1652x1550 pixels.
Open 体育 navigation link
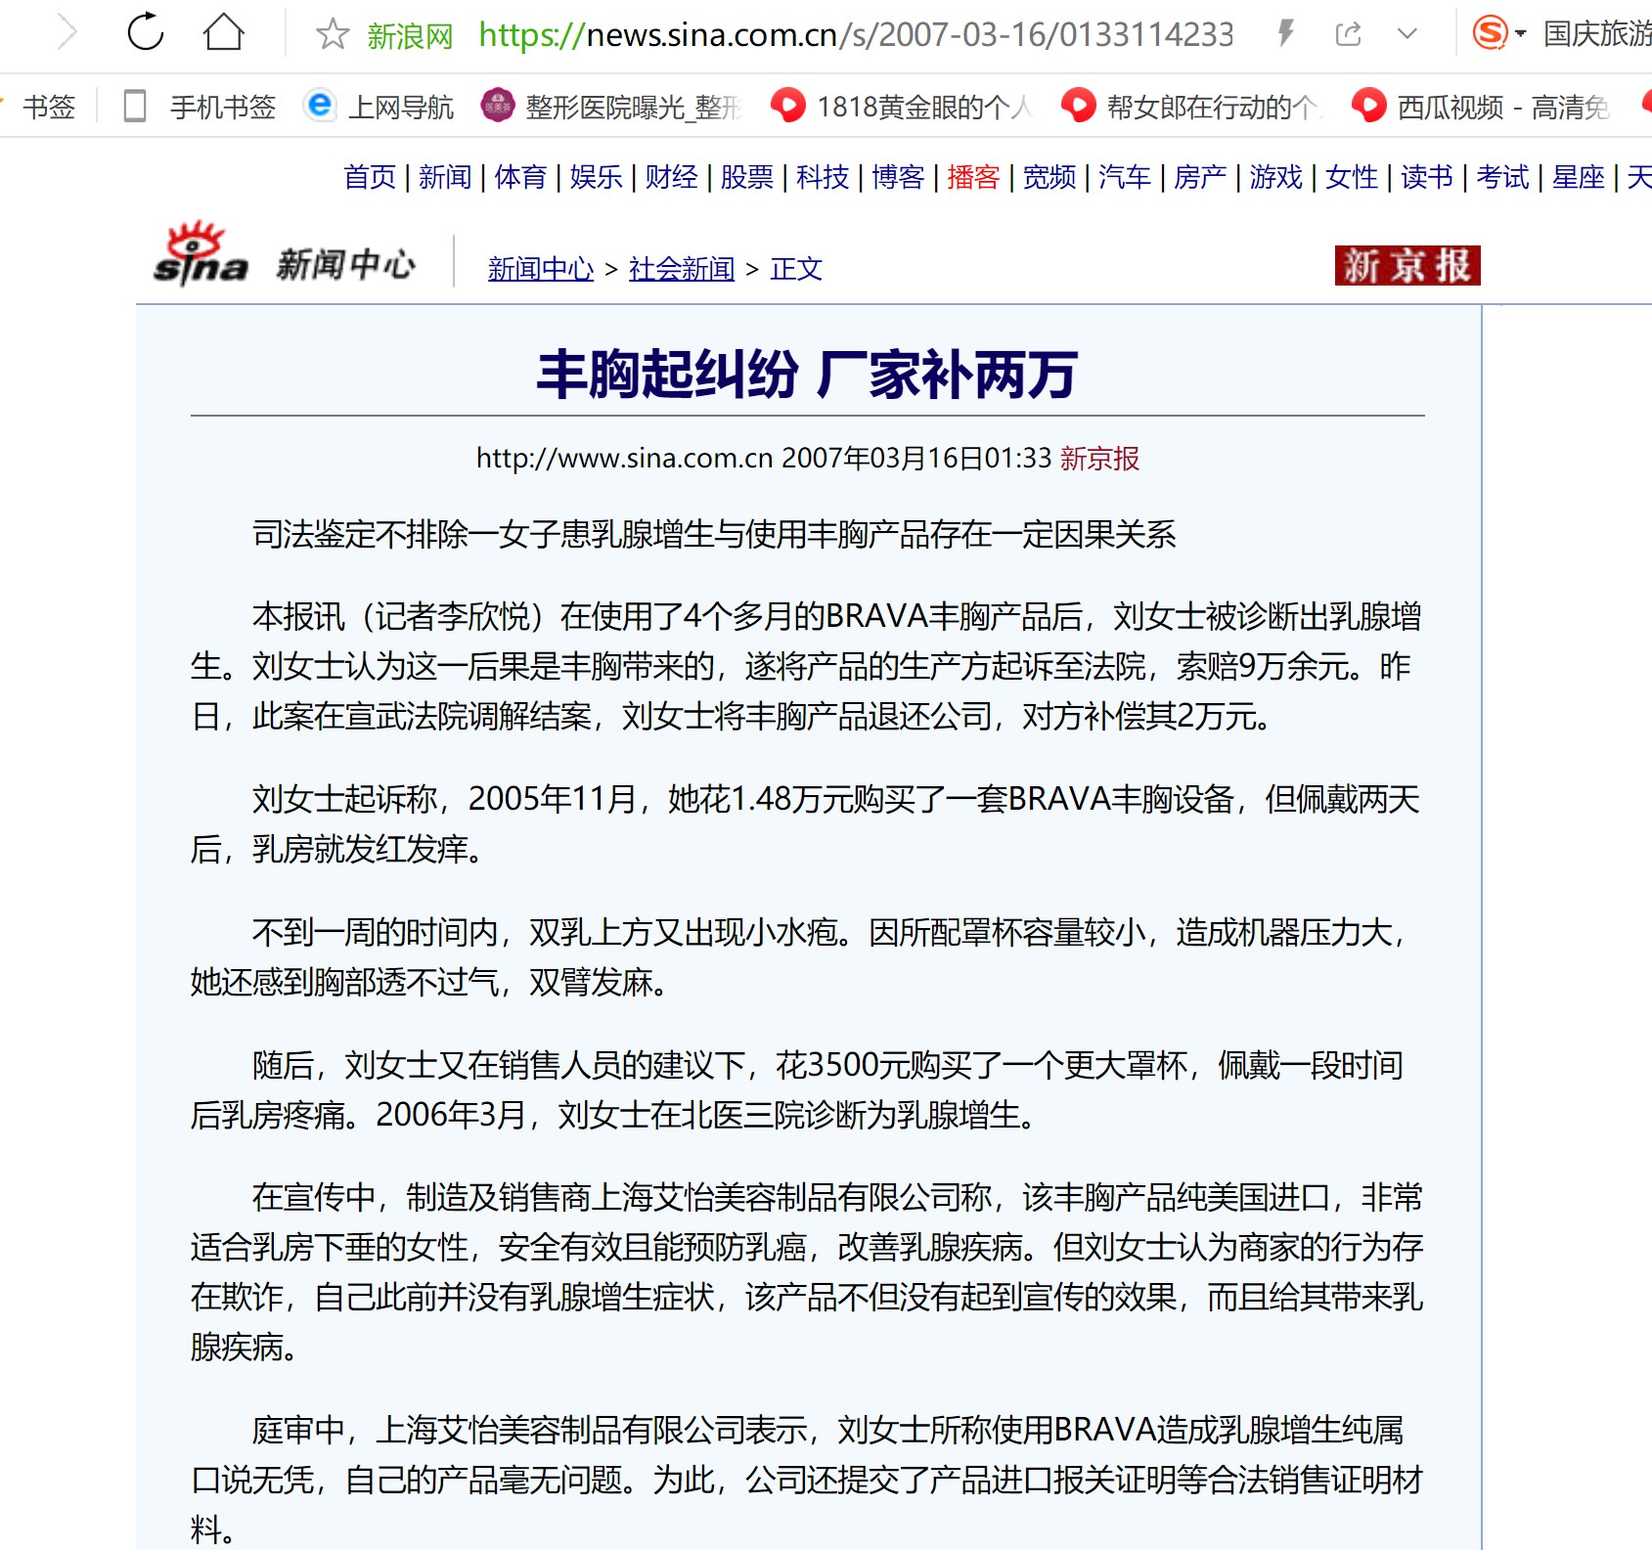520,177
